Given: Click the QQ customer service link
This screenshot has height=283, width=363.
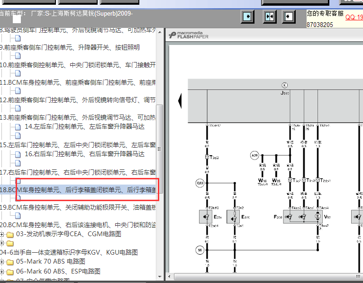Looking at the screenshot, I should (354, 17).
